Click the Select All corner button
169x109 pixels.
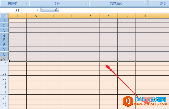tap(4, 16)
